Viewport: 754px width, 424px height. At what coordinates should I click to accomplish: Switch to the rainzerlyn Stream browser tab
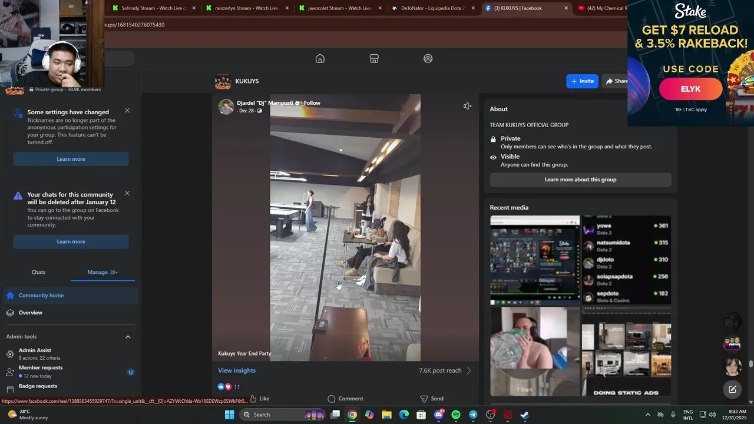[x=246, y=8]
